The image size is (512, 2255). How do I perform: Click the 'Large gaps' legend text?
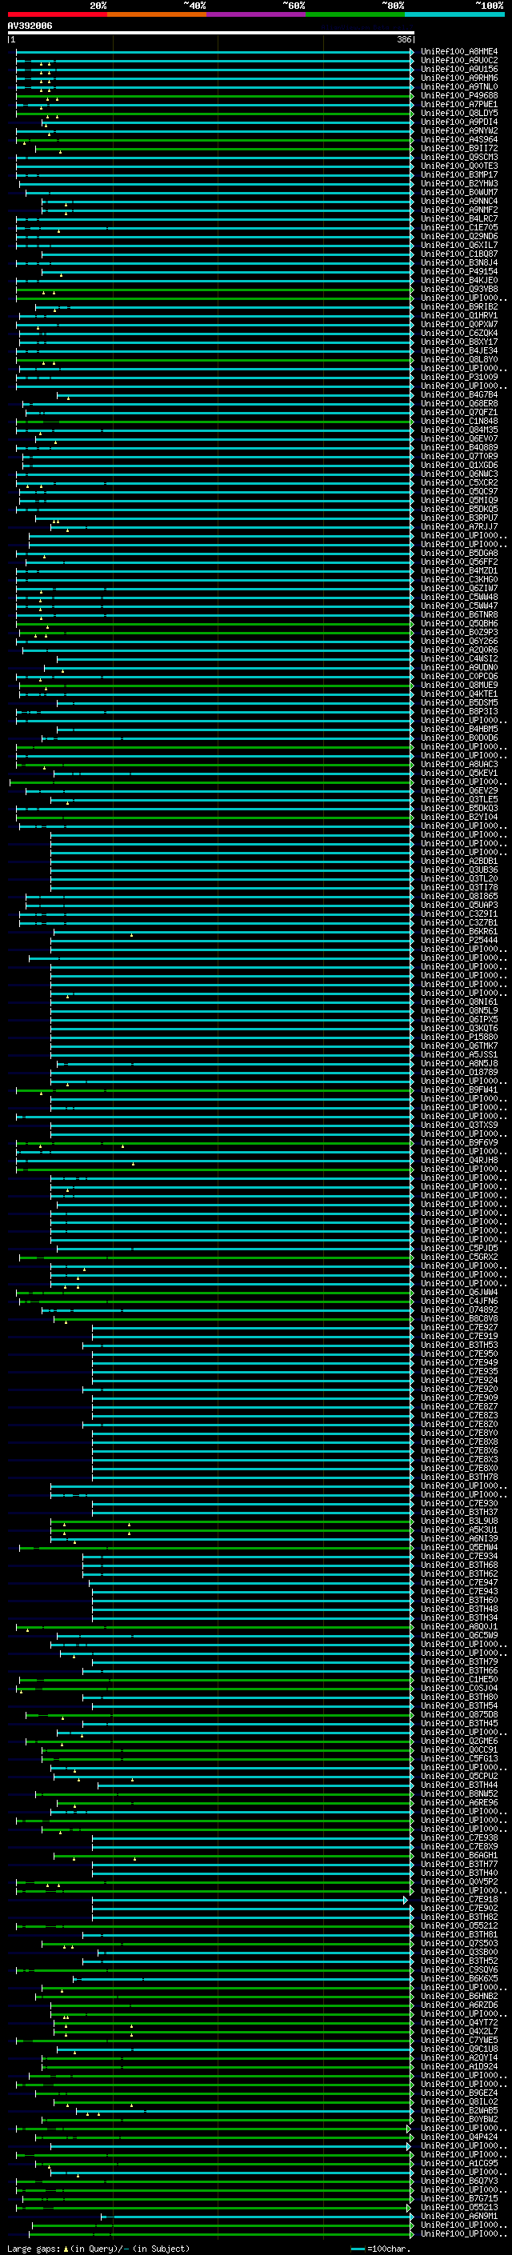click(x=34, y=2248)
